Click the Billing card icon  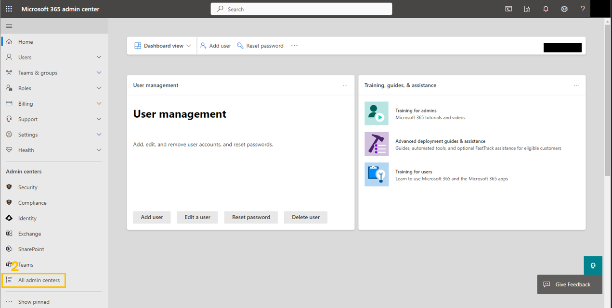[9, 103]
